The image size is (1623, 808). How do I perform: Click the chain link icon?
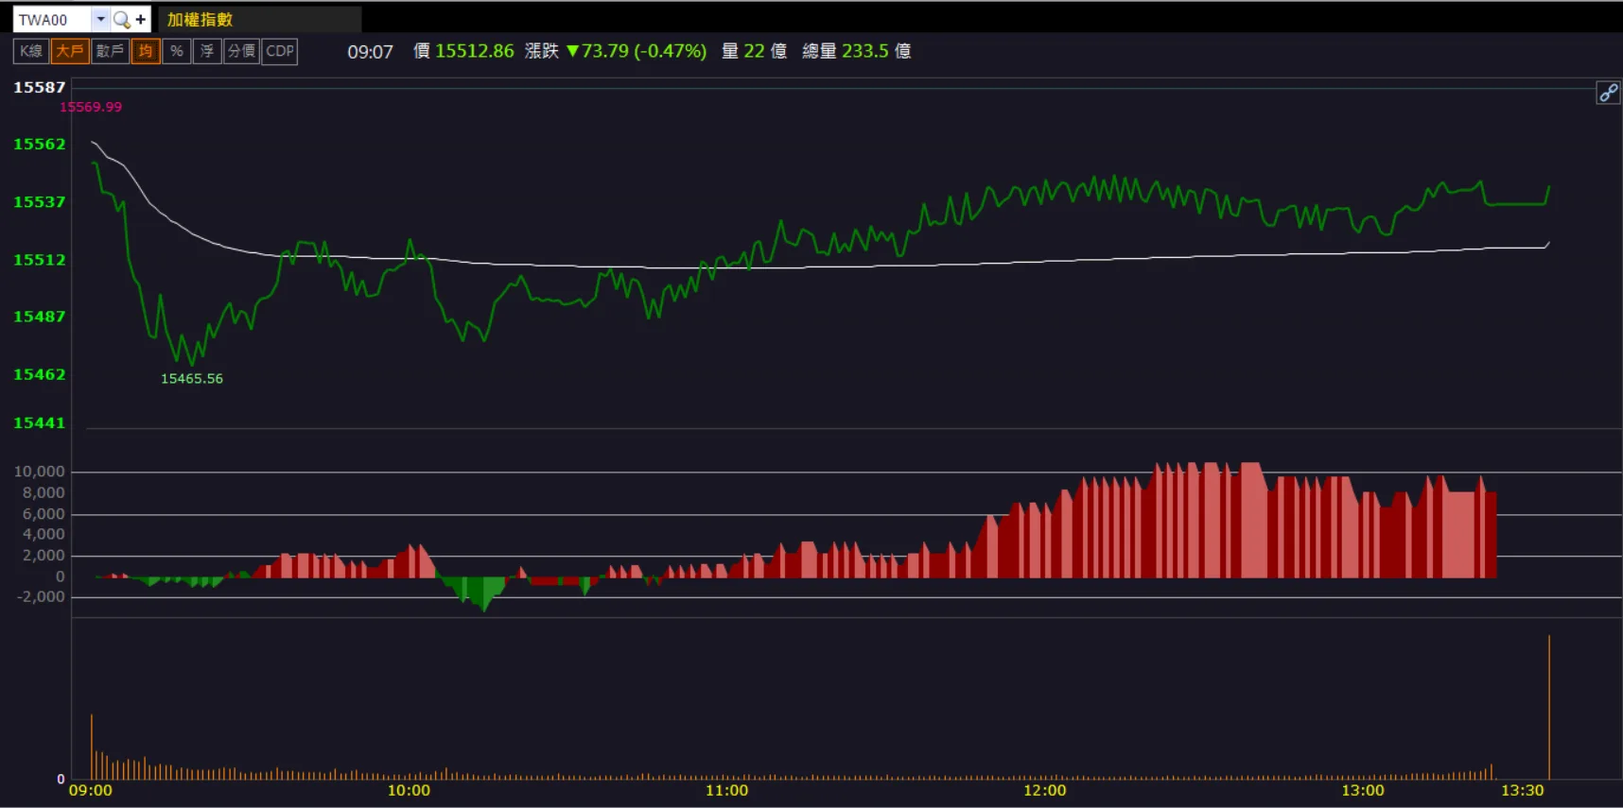[1608, 93]
